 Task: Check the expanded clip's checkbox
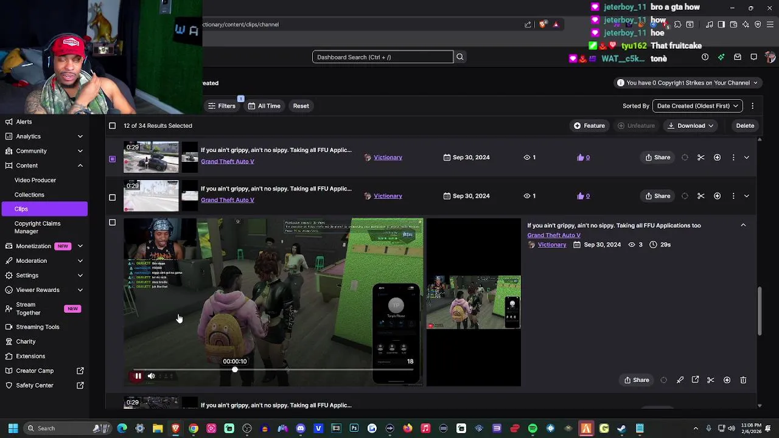(x=112, y=223)
